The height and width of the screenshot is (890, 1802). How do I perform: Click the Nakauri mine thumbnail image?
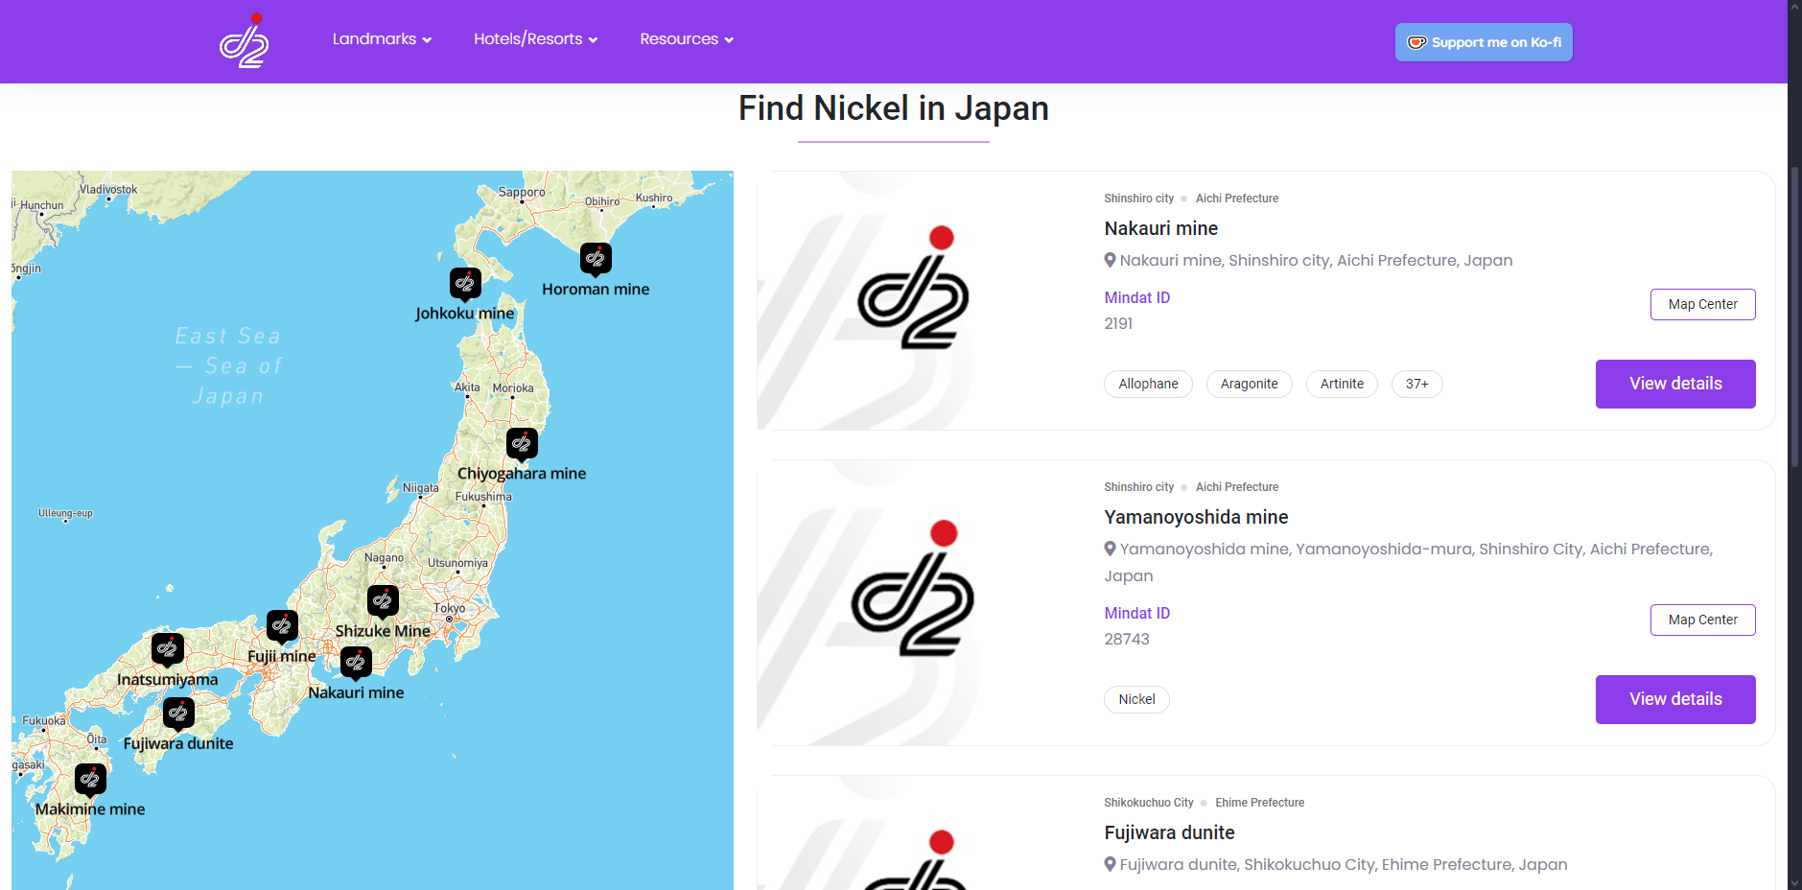pyautogui.click(x=913, y=301)
